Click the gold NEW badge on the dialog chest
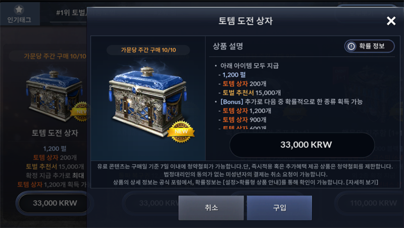Screen dimensions: 404x228 pyautogui.click(x=181, y=132)
